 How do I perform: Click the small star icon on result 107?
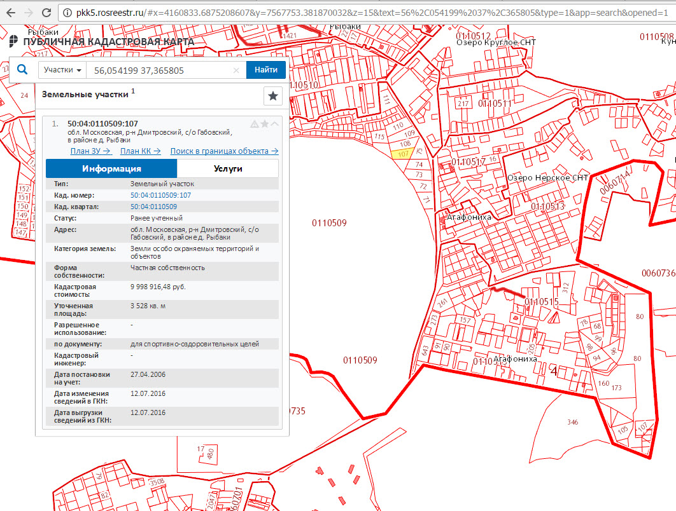click(x=265, y=124)
